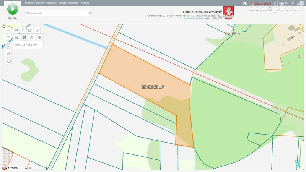306x172 pixels.
Task: Open the Pagalba menu item
Action: 62,3
